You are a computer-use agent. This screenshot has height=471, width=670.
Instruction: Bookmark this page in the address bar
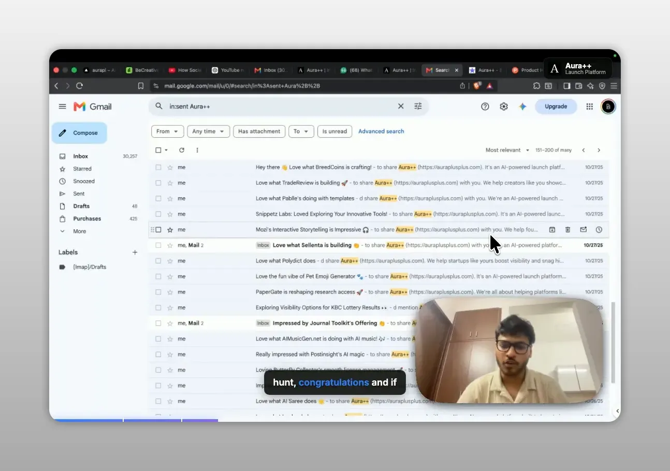[141, 86]
